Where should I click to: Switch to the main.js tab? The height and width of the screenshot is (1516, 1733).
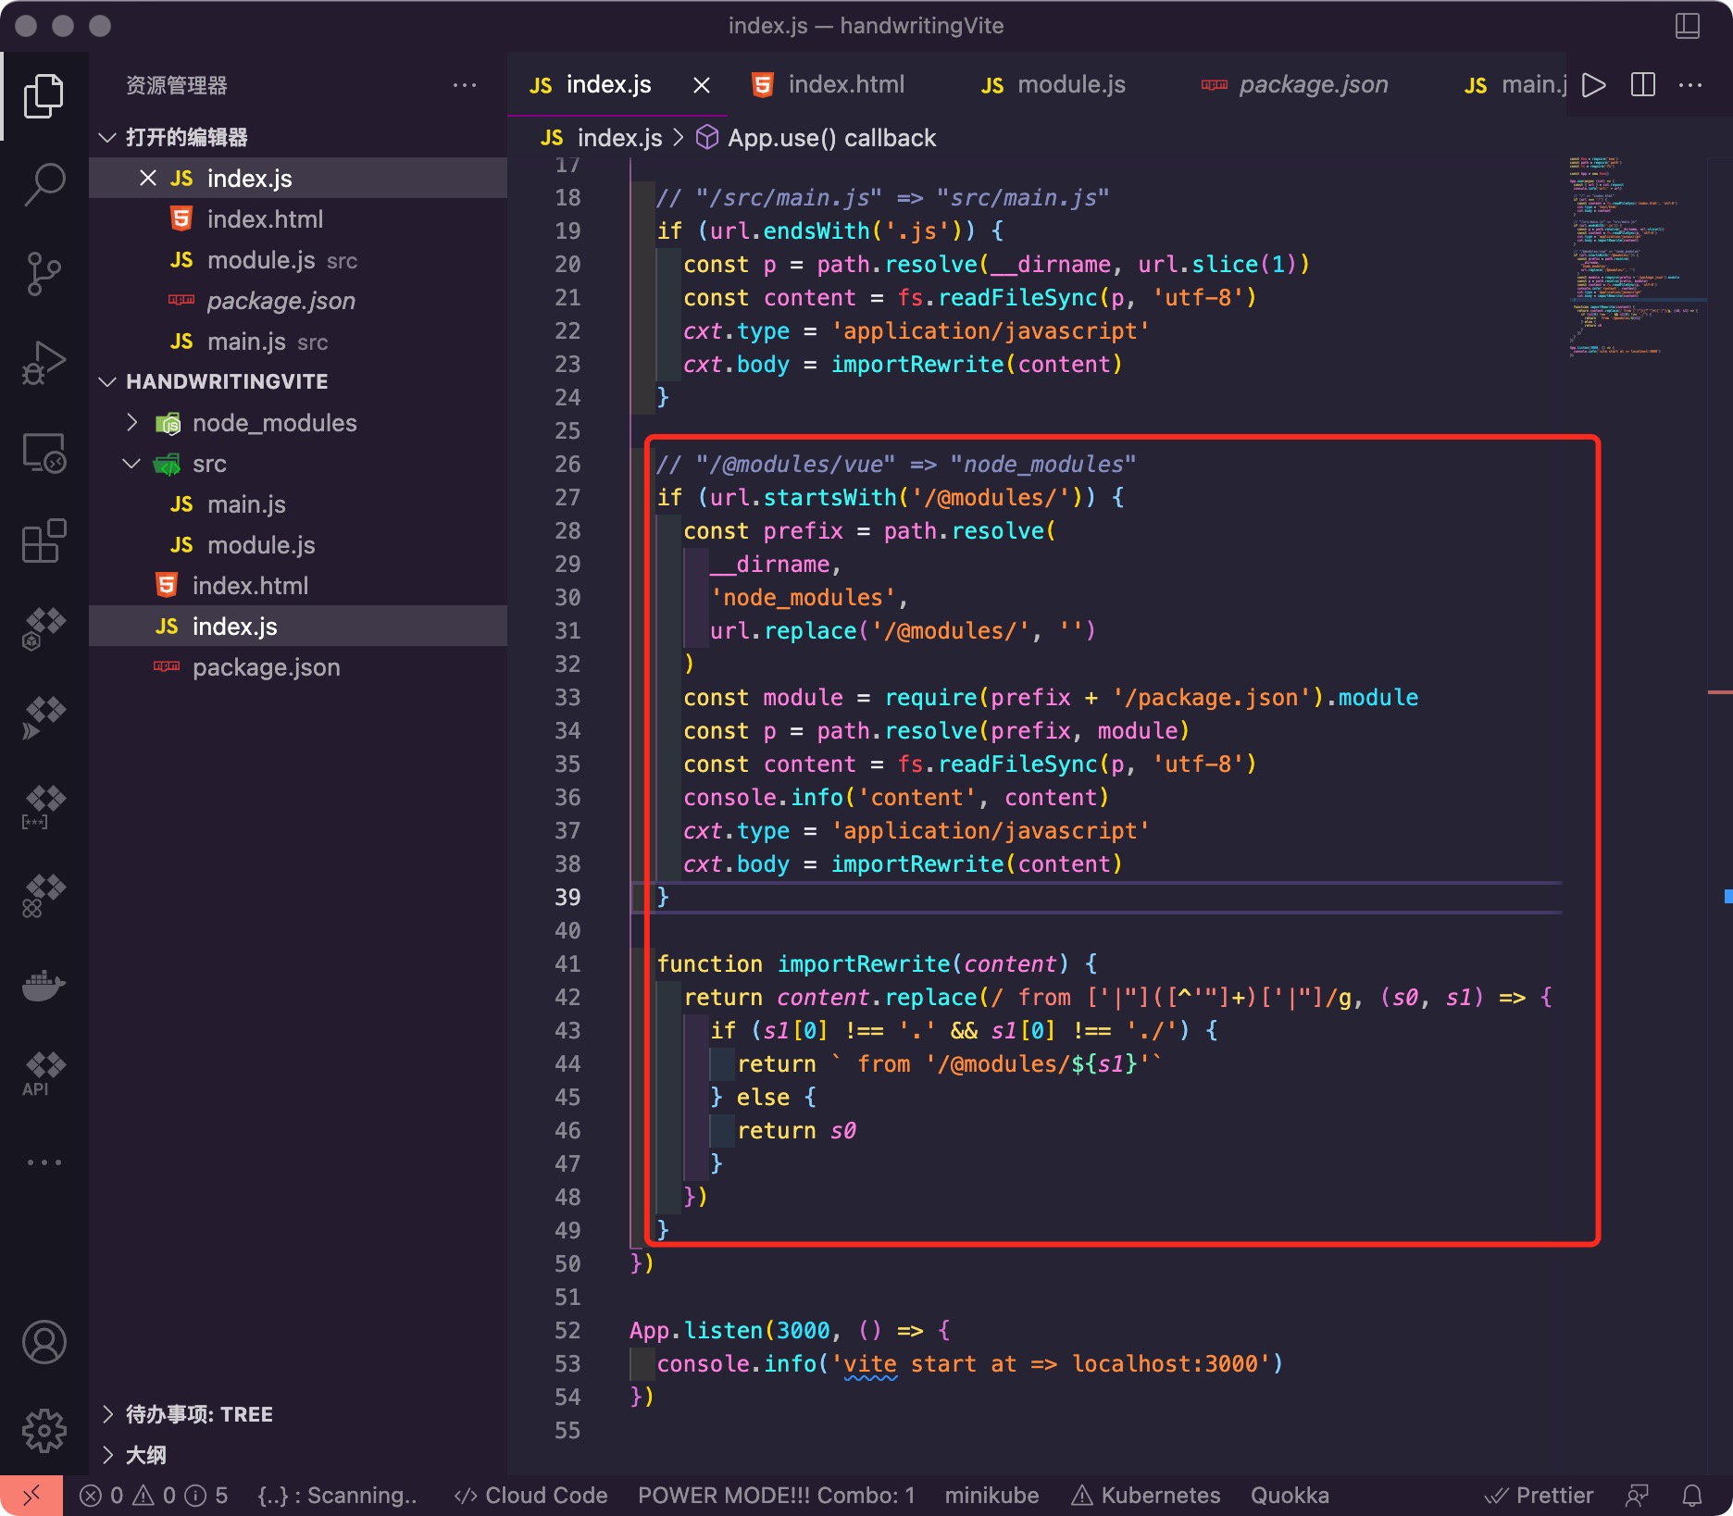click(x=1515, y=85)
